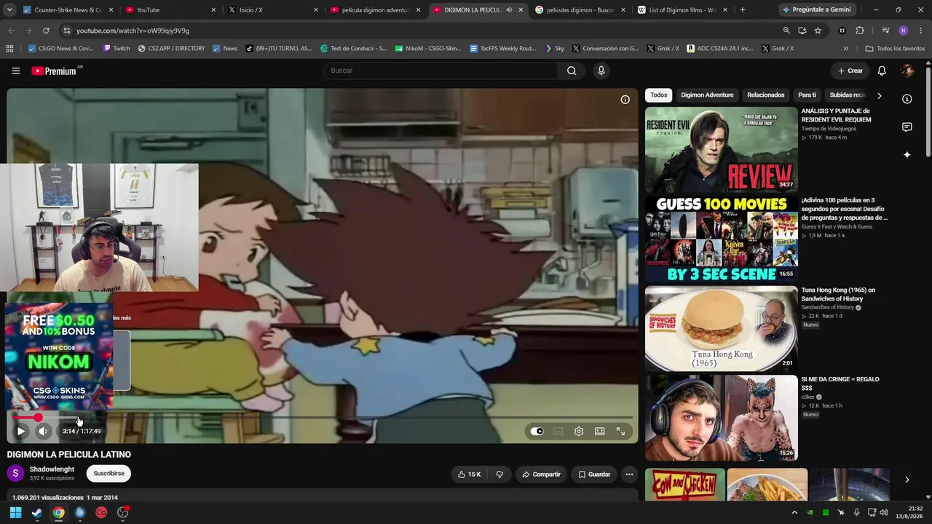Select the Relacionados filter chip
The width and height of the screenshot is (932, 524).
[766, 95]
